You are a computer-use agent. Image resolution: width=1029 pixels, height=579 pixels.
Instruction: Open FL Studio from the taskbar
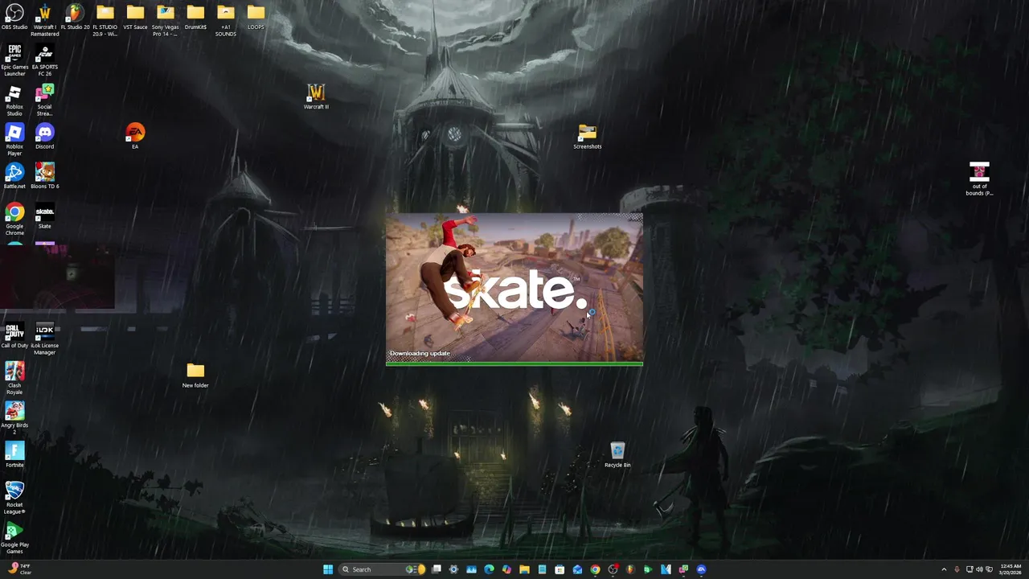point(630,569)
